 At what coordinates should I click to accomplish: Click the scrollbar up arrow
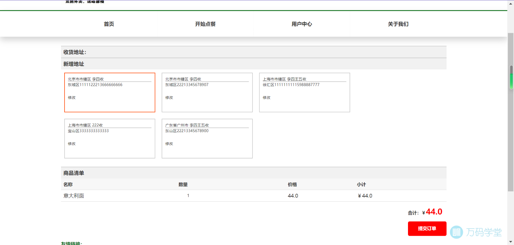(x=510, y=4)
